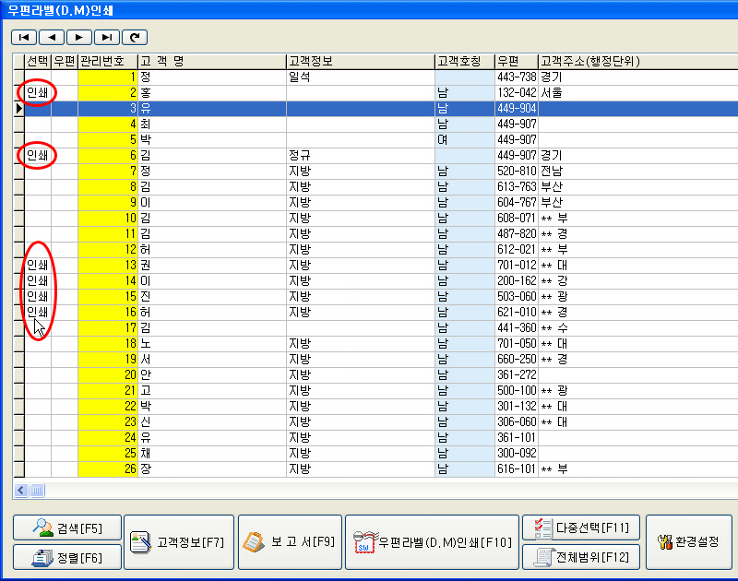Click the 관리번호 column header

coord(108,61)
